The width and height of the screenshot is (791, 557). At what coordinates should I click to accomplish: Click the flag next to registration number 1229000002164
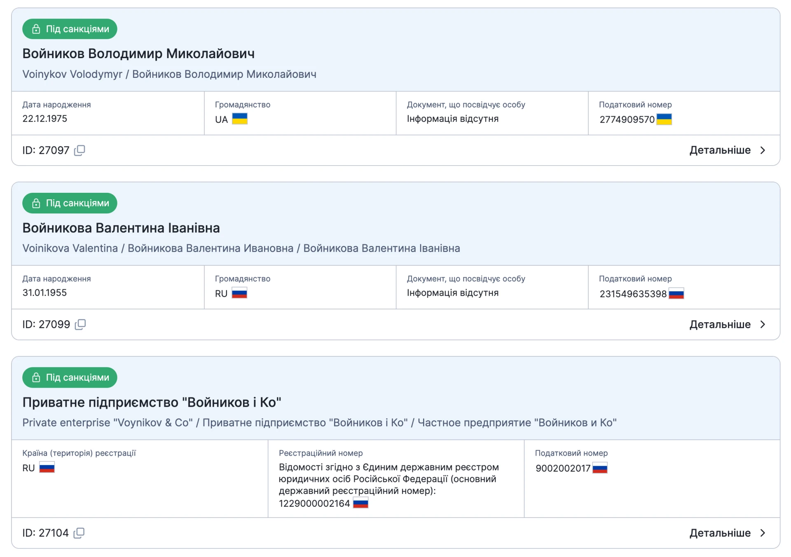point(360,503)
